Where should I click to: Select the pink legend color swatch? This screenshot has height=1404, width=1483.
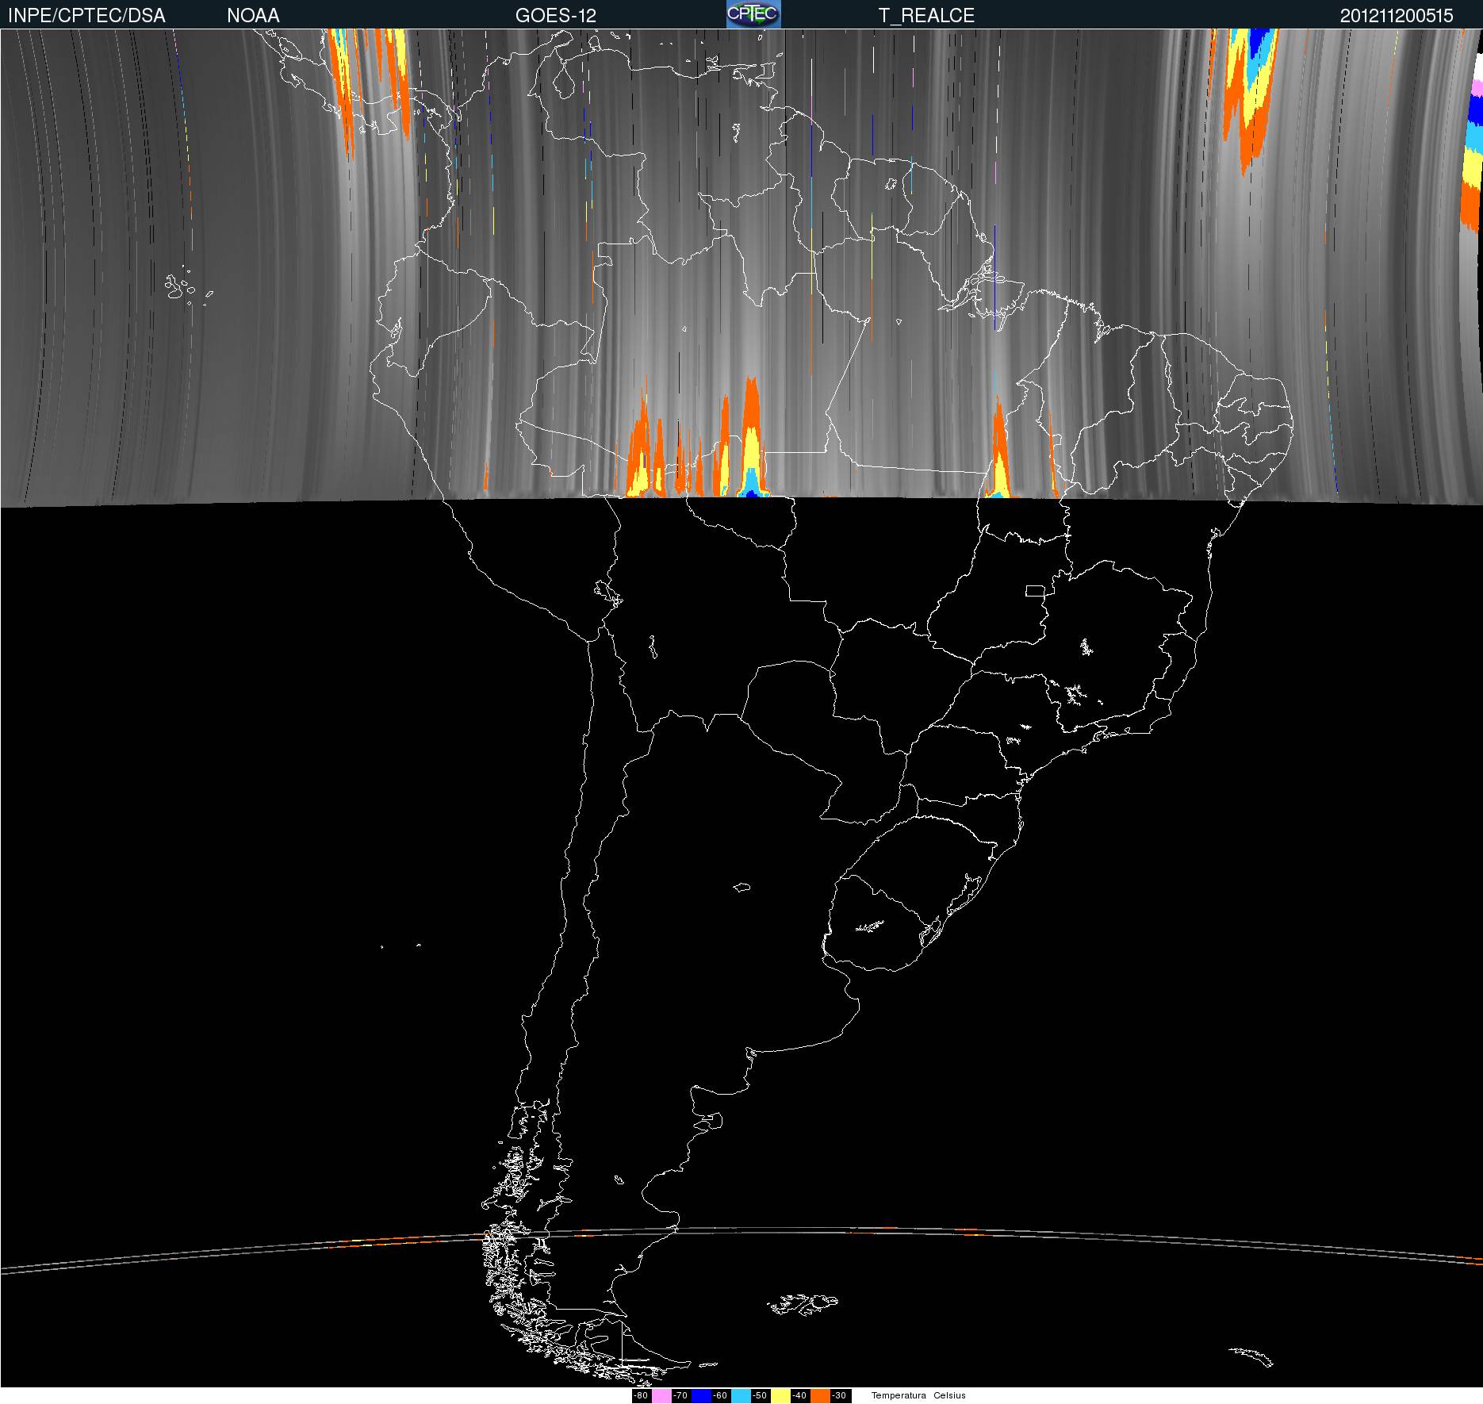pyautogui.click(x=661, y=1396)
